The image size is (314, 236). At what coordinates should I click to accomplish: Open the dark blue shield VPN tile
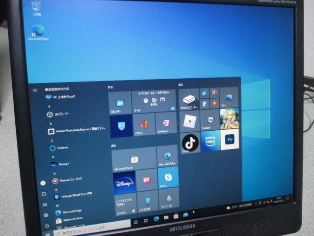tap(121, 126)
